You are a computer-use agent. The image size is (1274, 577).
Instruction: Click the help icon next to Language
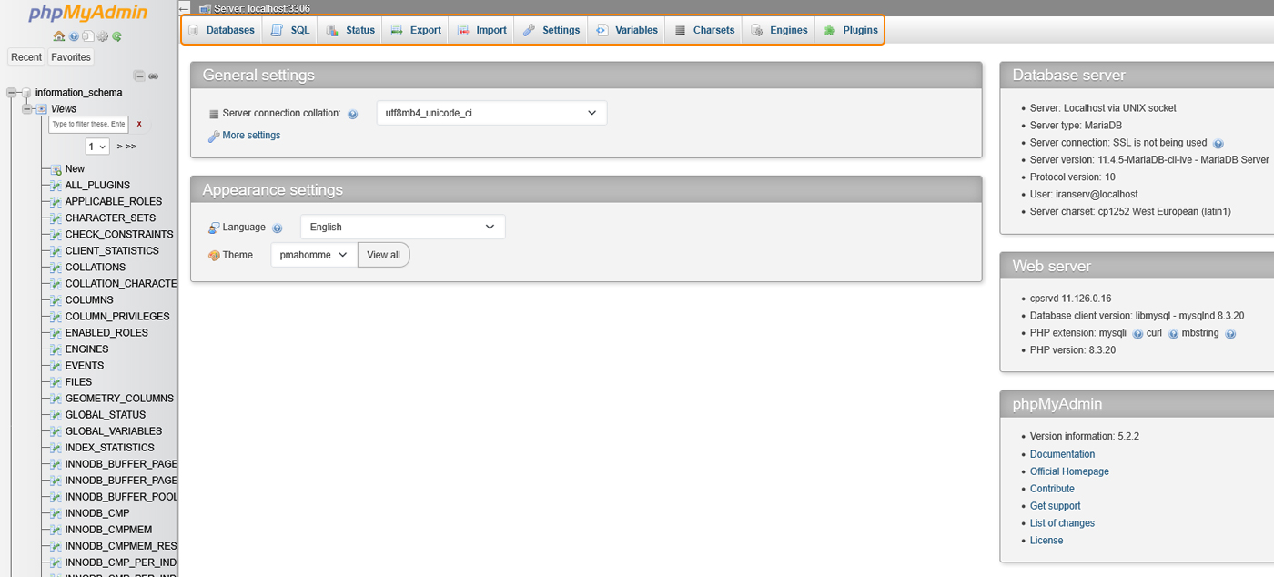278,228
